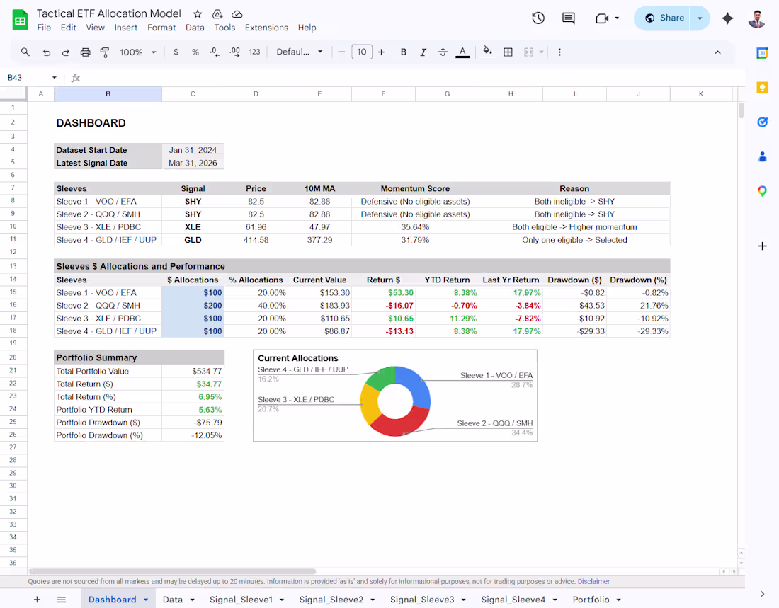Open version history
The width and height of the screenshot is (779, 608).
(x=538, y=19)
